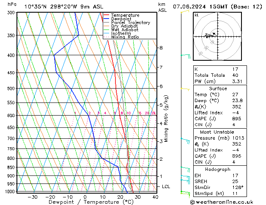
Task: Click the wind barb at 900 hPa
Action: point(185,177)
